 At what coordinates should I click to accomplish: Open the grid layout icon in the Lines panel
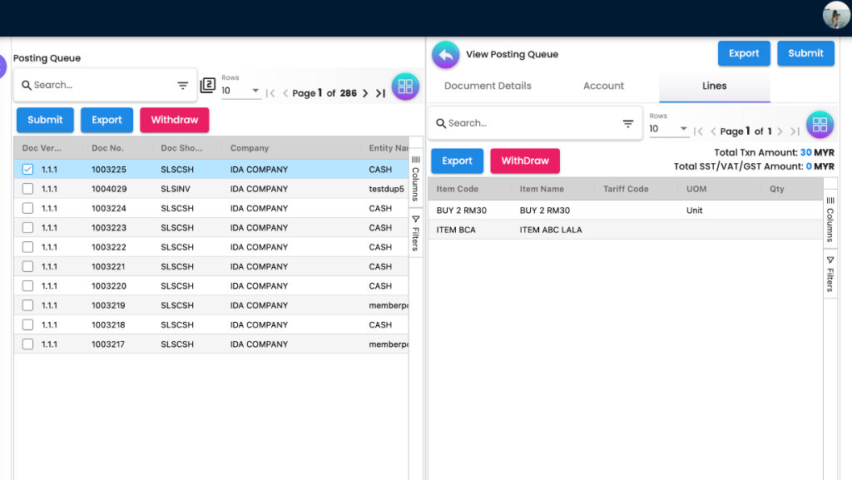click(x=820, y=124)
